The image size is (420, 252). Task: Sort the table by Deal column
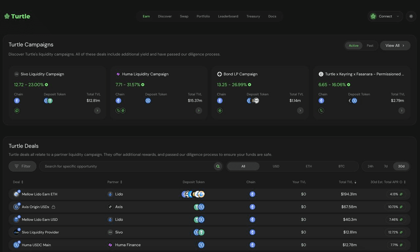click(x=18, y=182)
